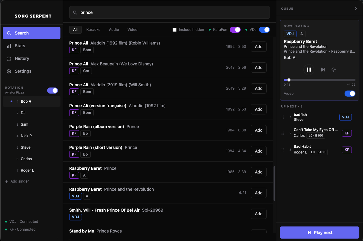Click the Play next button

pyautogui.click(x=319, y=233)
